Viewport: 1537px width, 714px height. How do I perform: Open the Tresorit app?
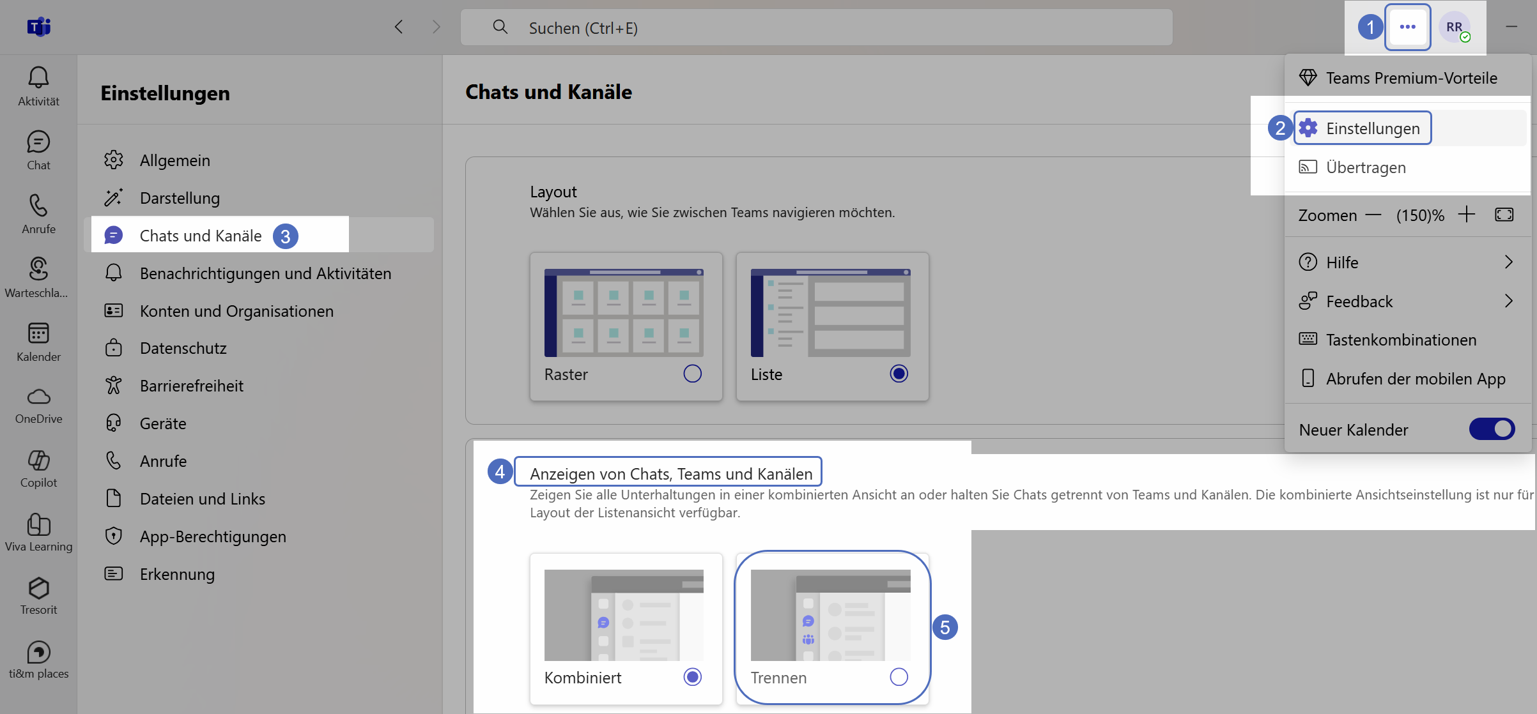coord(38,596)
